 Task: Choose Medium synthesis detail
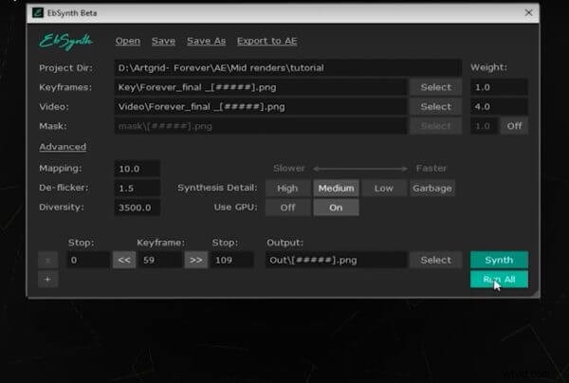click(336, 188)
